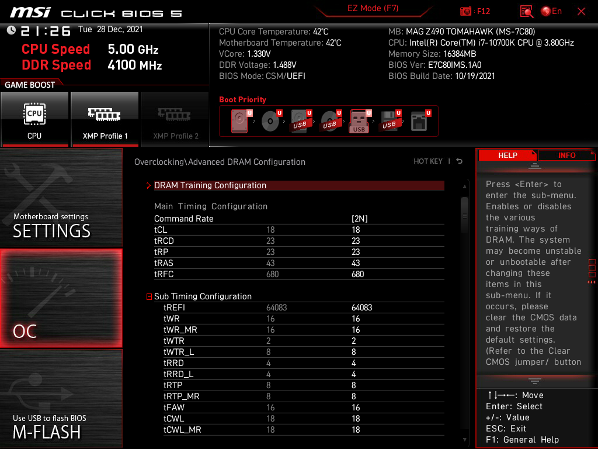Open the BIOS search magnifier icon

[527, 12]
